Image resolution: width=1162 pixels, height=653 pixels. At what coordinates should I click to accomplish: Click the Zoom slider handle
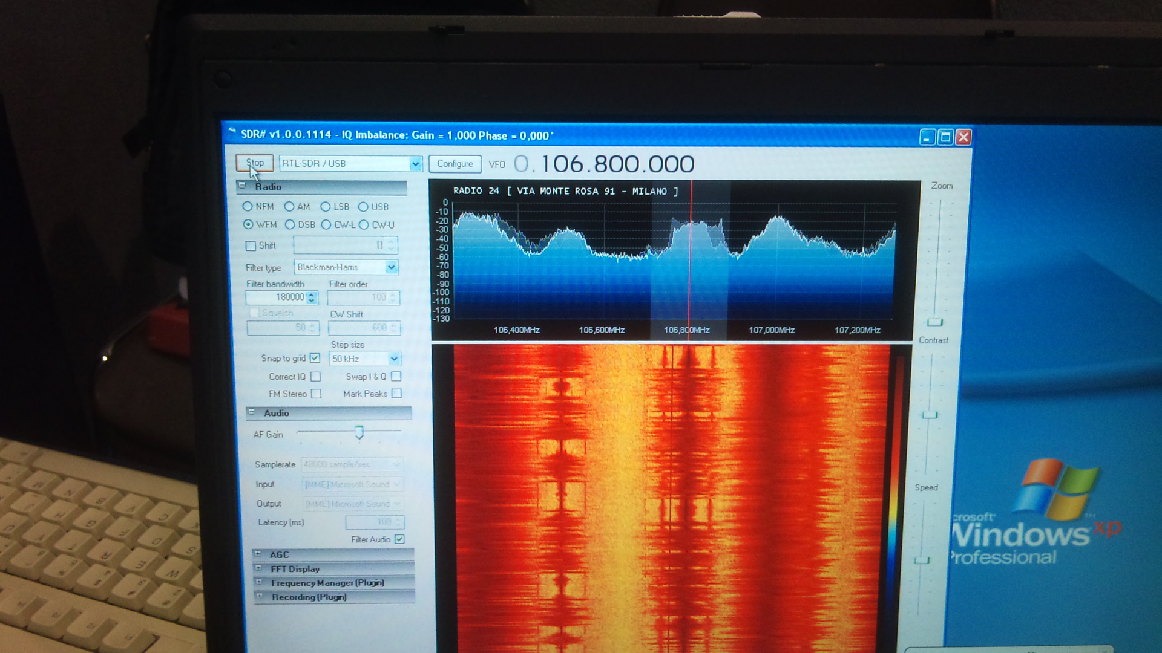(935, 322)
